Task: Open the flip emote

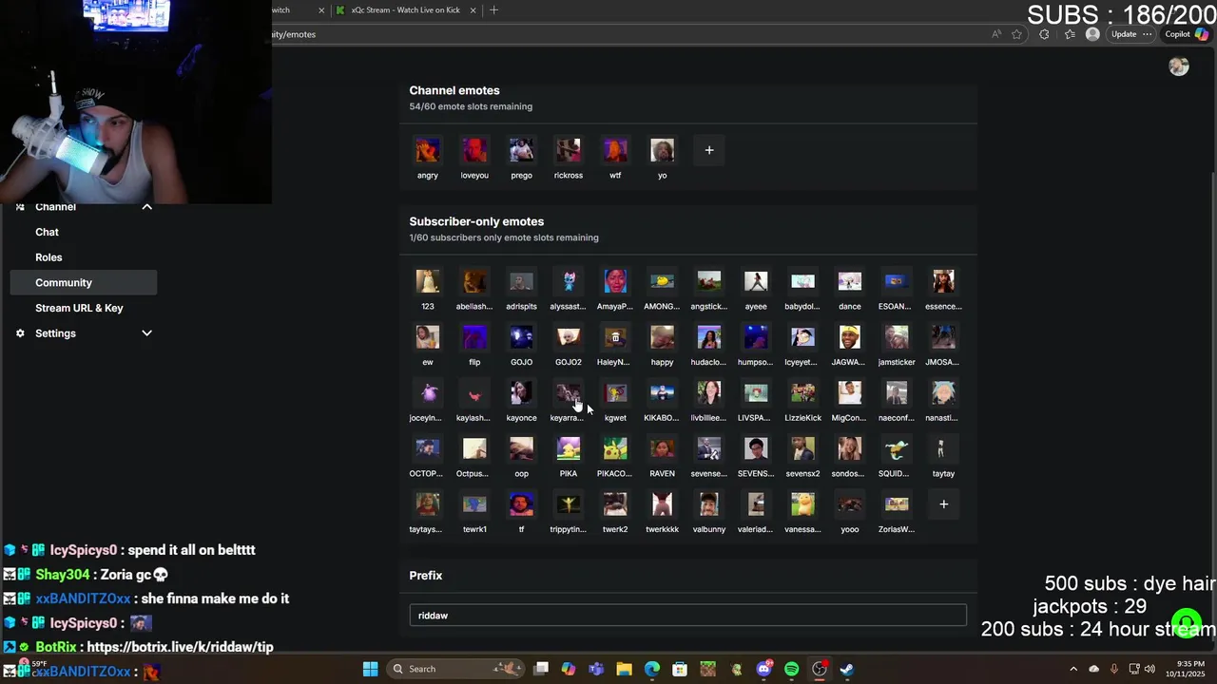Action: 474,337
